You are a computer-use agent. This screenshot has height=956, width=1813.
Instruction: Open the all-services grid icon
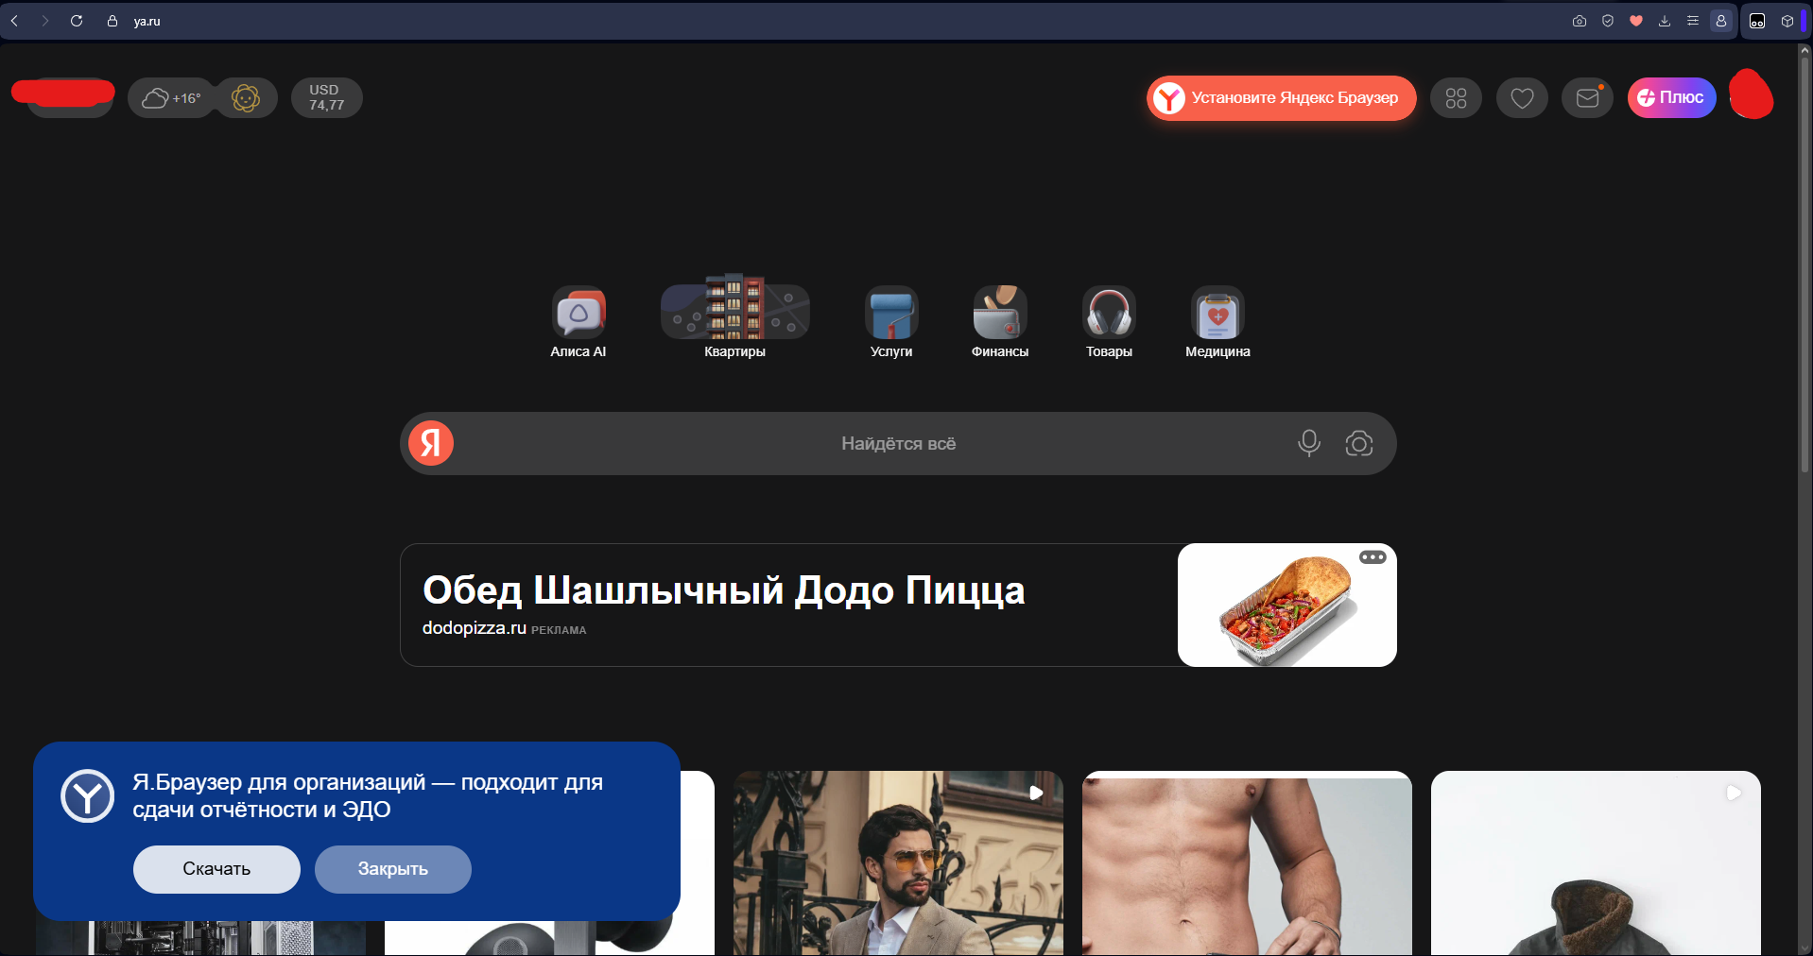pyautogui.click(x=1457, y=98)
